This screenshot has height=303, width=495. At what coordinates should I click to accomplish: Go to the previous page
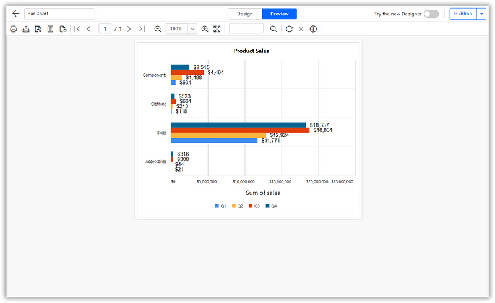point(89,29)
